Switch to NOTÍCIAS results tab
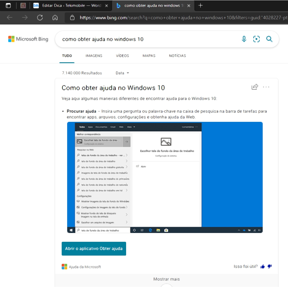288x287 pixels. [x=177, y=56]
